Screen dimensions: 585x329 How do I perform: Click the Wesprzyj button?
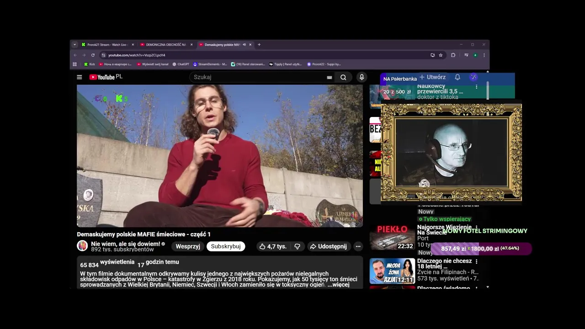click(x=188, y=246)
